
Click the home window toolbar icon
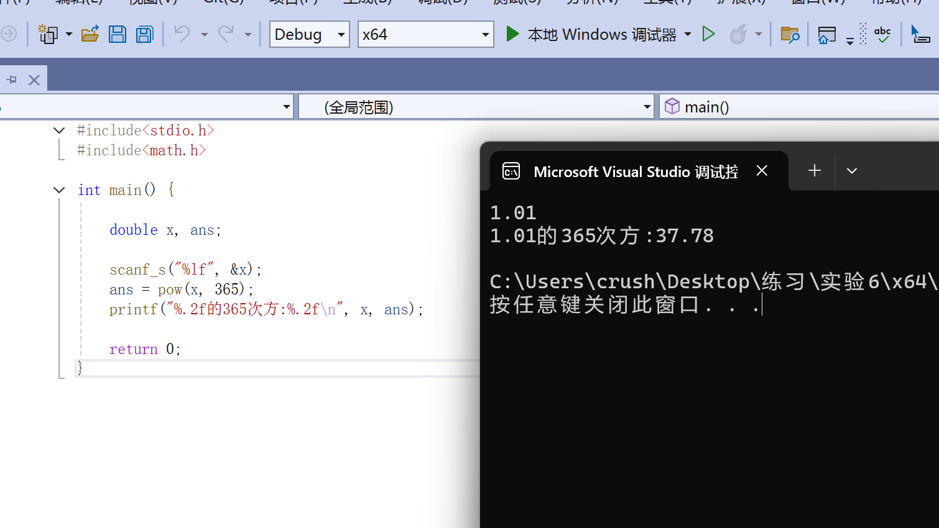[826, 35]
